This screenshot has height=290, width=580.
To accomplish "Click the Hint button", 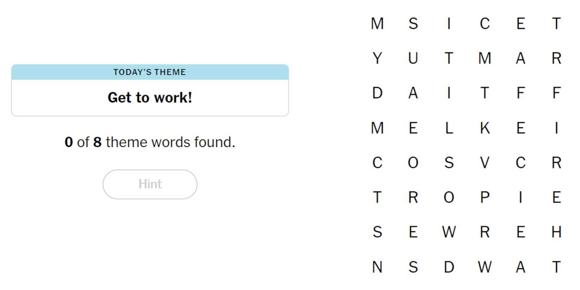I will (x=150, y=184).
